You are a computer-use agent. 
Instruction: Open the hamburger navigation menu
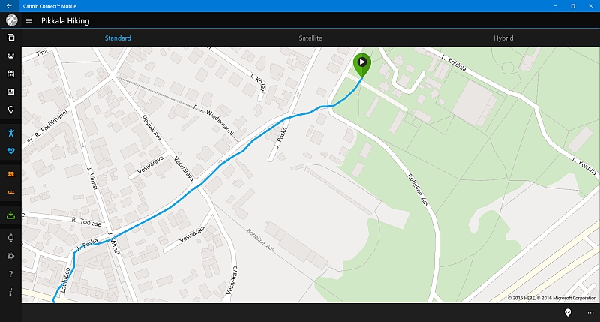29,21
